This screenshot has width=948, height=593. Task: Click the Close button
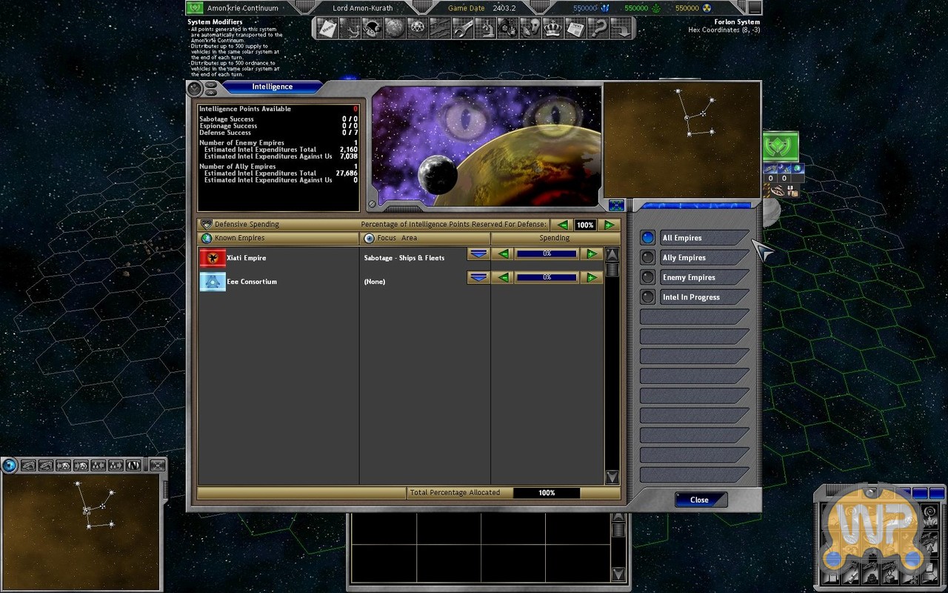[x=700, y=500]
